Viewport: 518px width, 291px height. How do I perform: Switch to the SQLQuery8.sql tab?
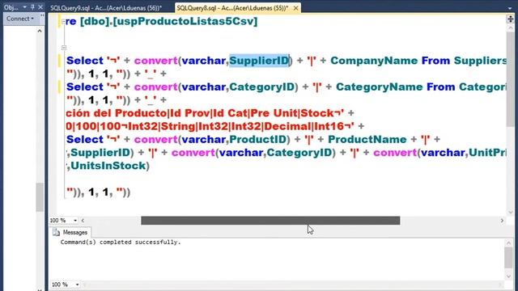(x=232, y=8)
